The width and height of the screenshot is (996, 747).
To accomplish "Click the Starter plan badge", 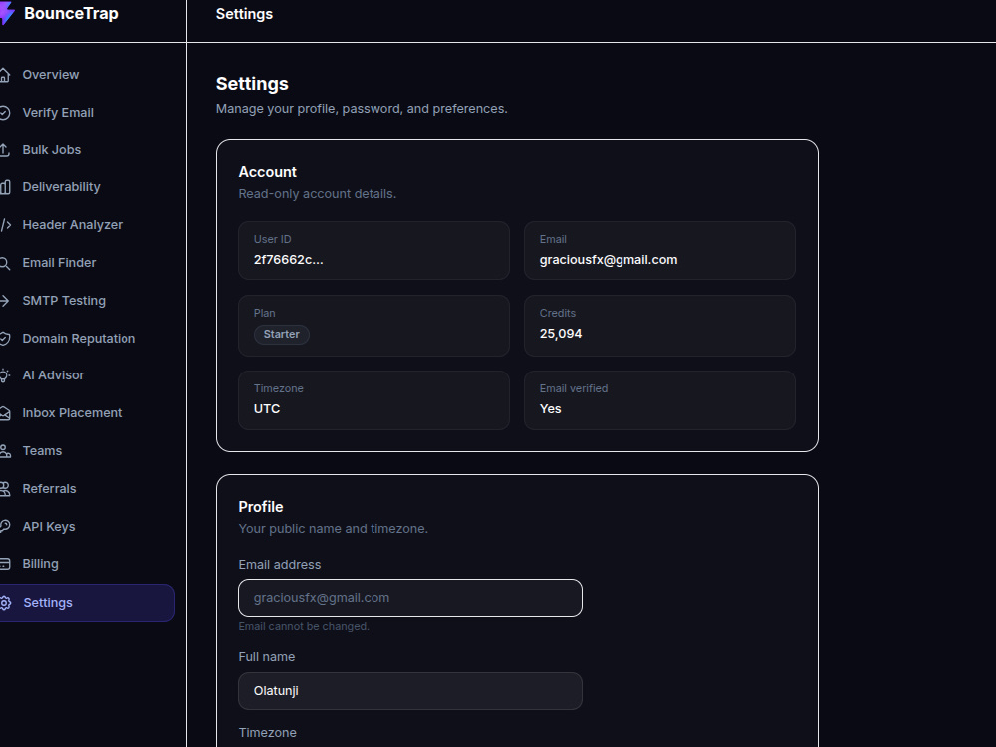I will (282, 334).
